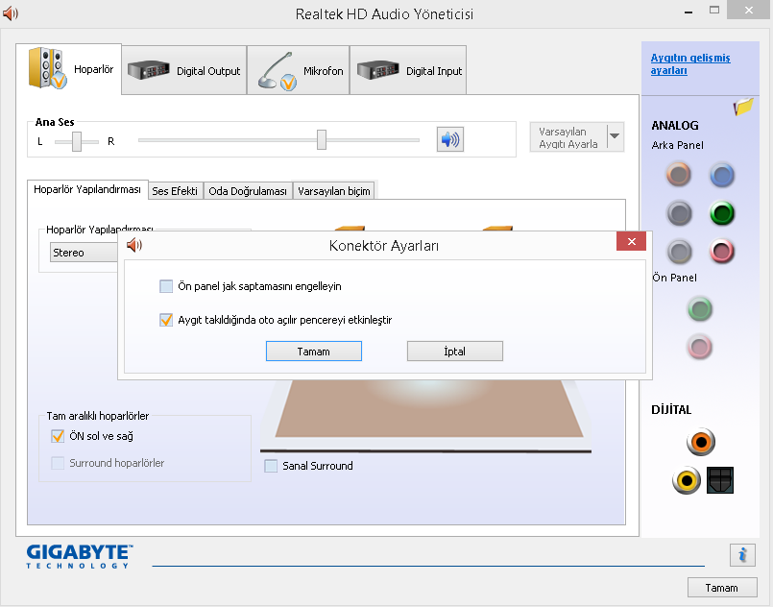Image resolution: width=773 pixels, height=607 pixels.
Task: Switch to the Hoparlör device tab
Action: tap(68, 69)
